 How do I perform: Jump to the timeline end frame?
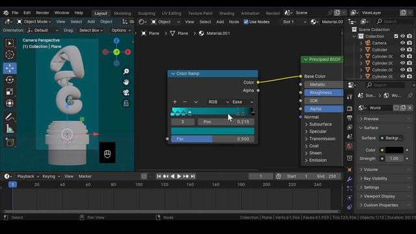pyautogui.click(x=193, y=176)
